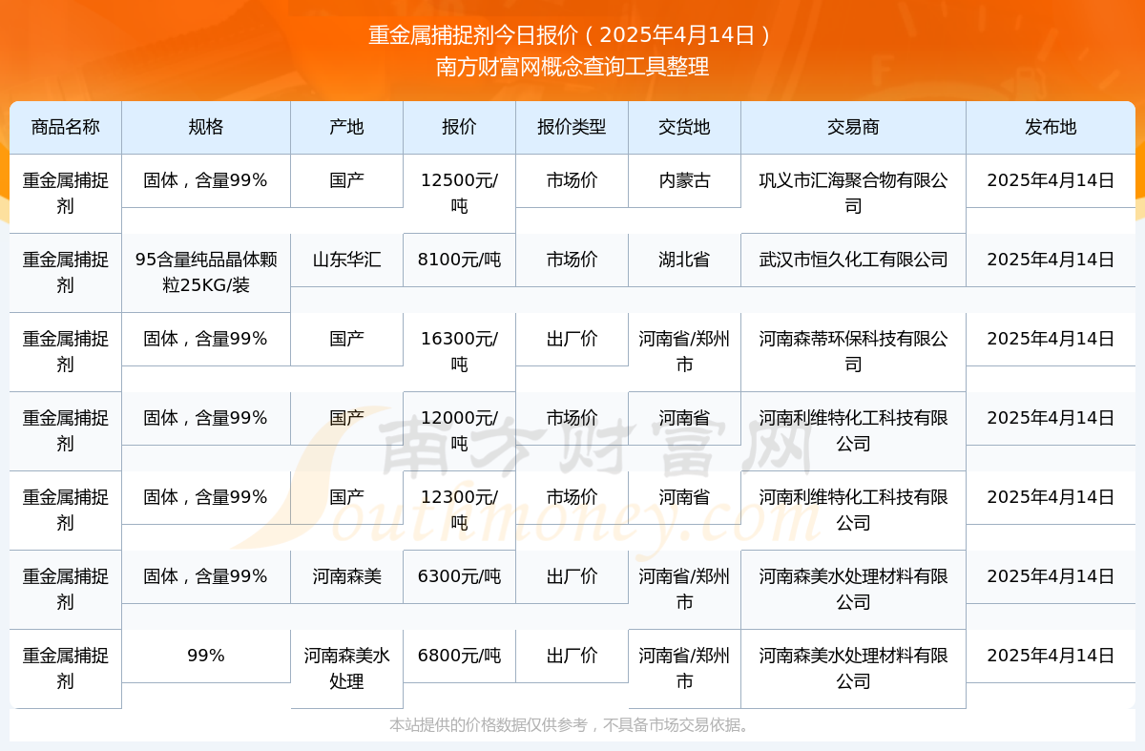Click the price cell 8100元/吨
1145x751 pixels.
(459, 259)
